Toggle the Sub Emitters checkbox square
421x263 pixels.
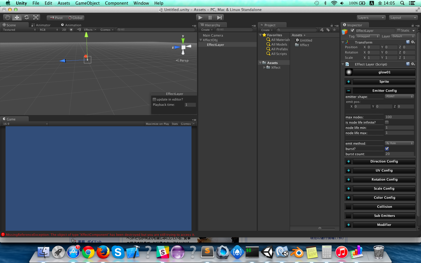[x=348, y=216]
